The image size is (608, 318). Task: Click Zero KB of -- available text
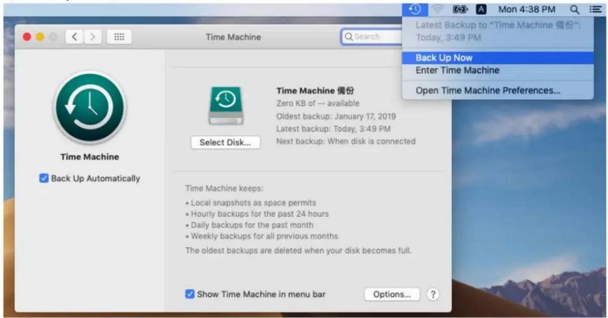click(x=317, y=103)
